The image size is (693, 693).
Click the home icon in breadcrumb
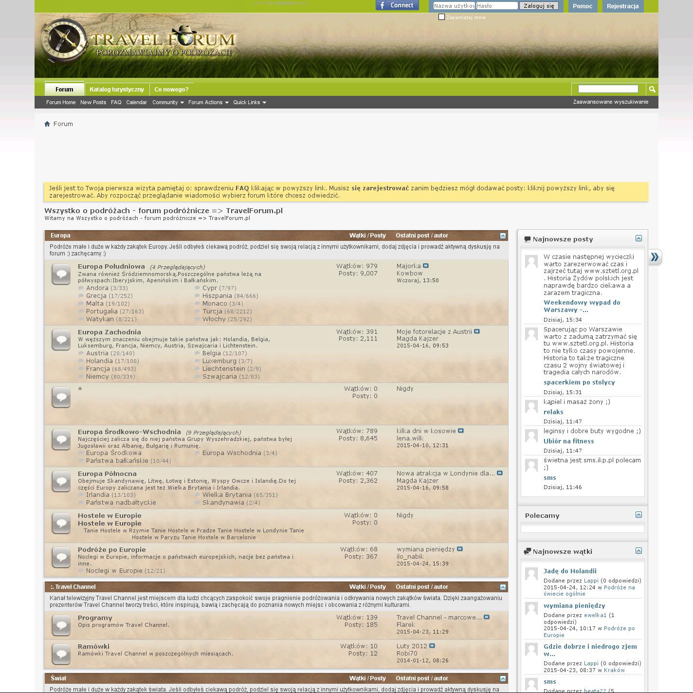pos(47,124)
